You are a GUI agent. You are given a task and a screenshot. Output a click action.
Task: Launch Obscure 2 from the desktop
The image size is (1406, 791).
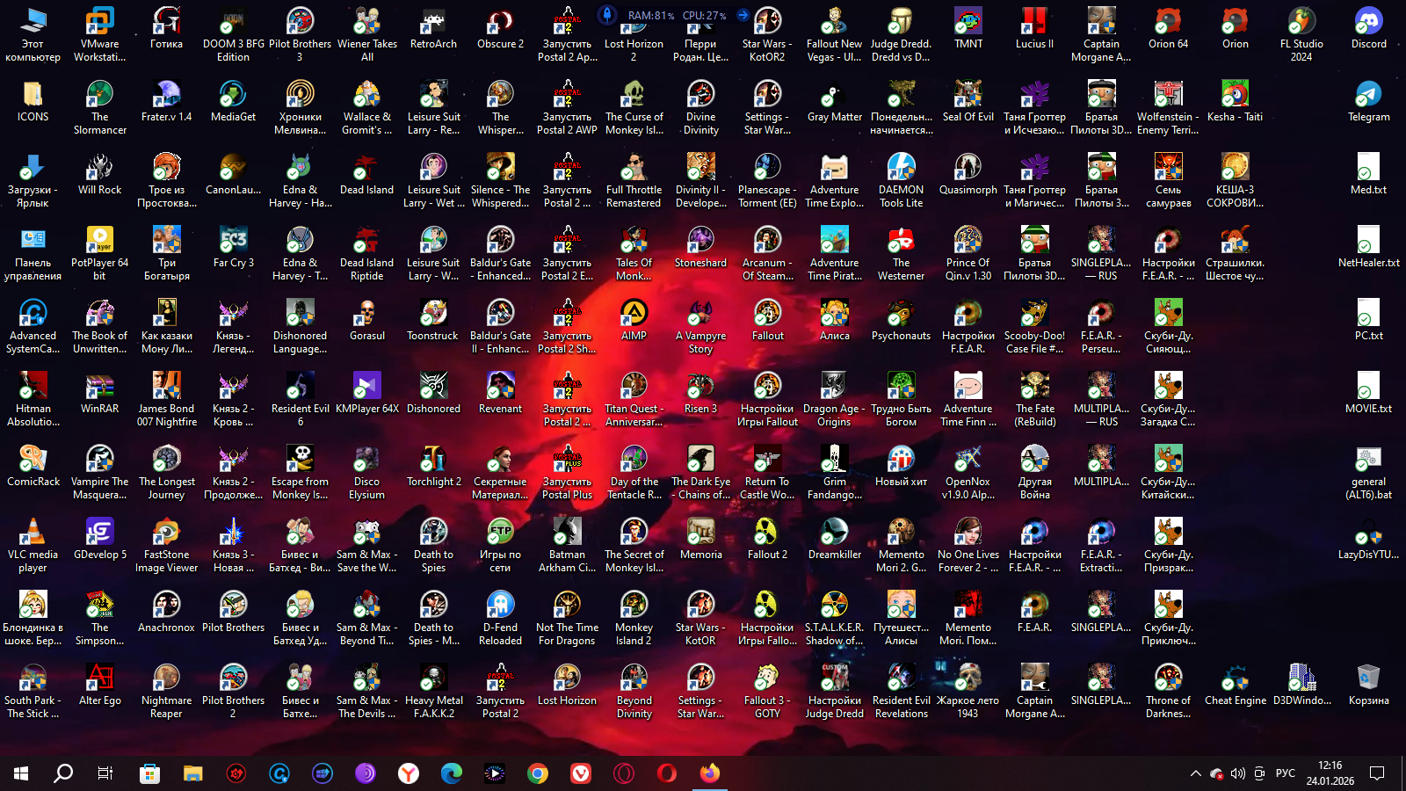[x=500, y=27]
